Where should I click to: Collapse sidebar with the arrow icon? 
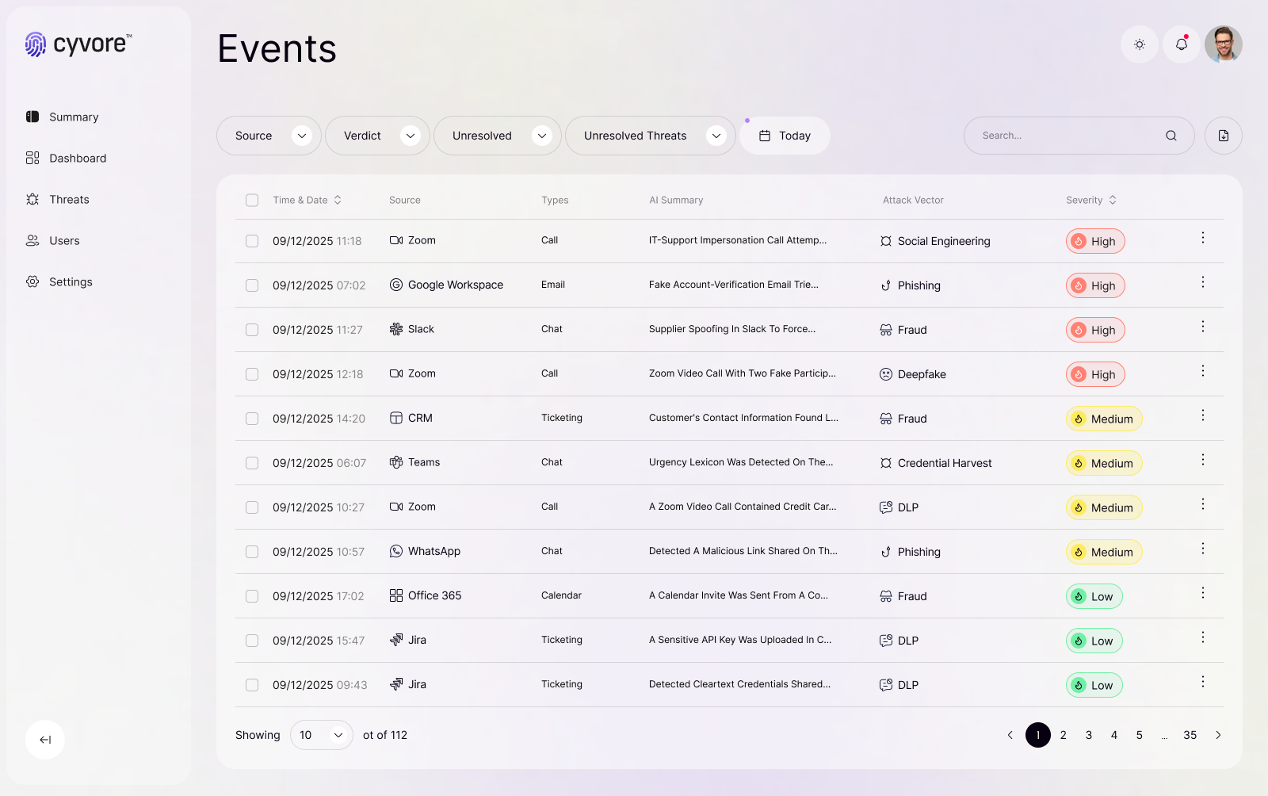[x=45, y=740]
